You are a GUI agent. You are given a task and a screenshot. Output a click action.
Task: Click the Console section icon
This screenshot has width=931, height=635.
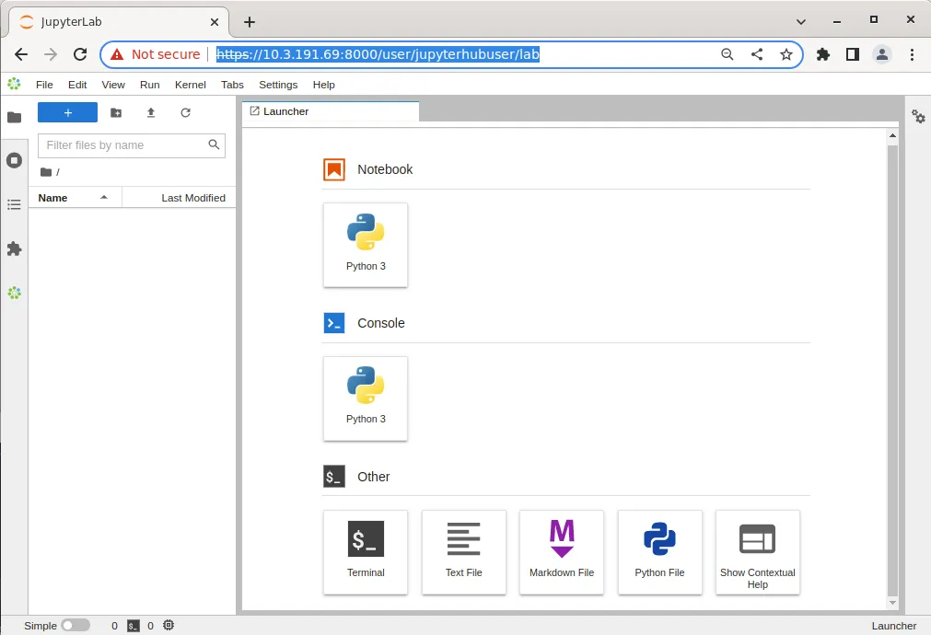(x=334, y=323)
